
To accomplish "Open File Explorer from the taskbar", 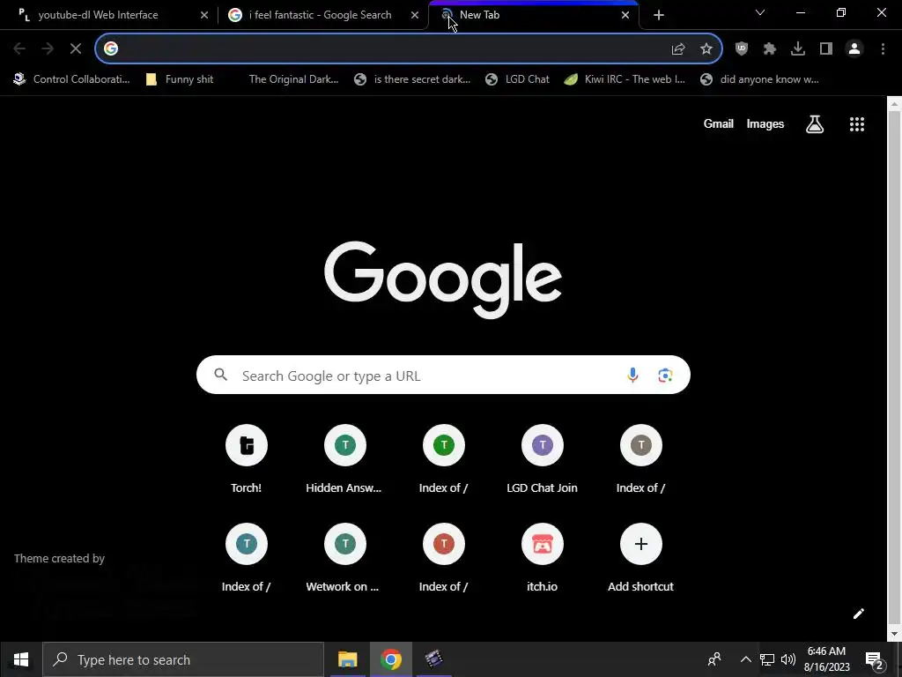I will coord(347,659).
